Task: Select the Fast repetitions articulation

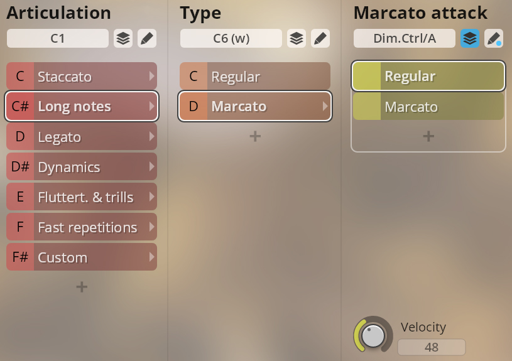Action: click(x=87, y=227)
